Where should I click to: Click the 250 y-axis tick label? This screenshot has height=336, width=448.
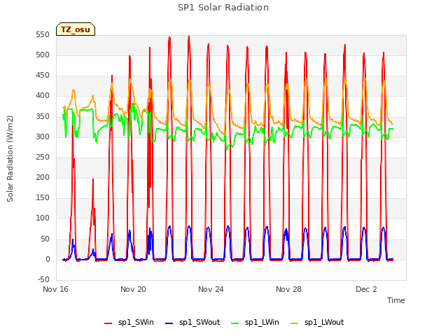point(43,157)
